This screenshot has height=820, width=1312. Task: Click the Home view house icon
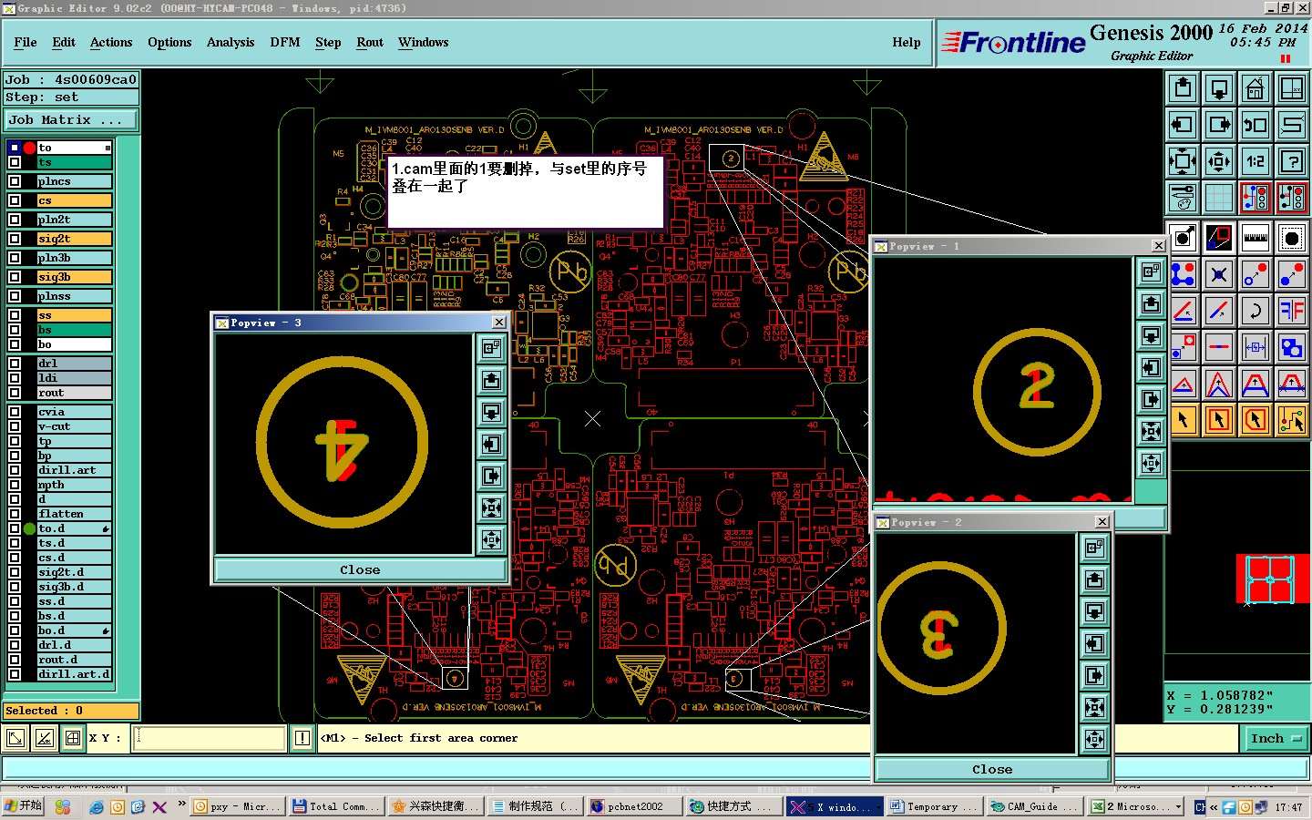click(1256, 88)
